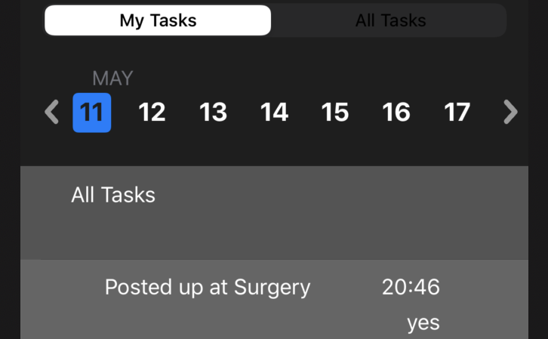Screen dimensions: 548x339
Task: Toggle the 'yes' status on the Surgery task
Action: (x=423, y=323)
